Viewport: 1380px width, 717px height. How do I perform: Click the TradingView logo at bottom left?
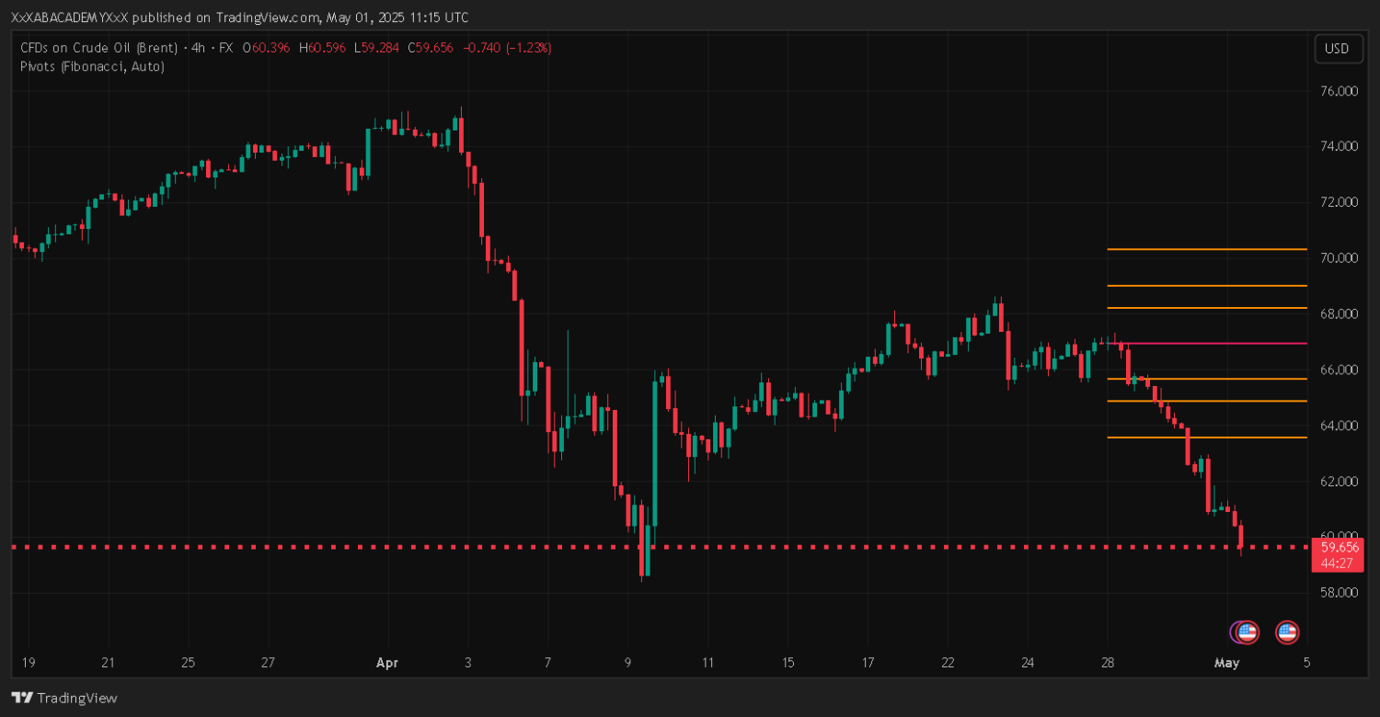pyautogui.click(x=64, y=698)
